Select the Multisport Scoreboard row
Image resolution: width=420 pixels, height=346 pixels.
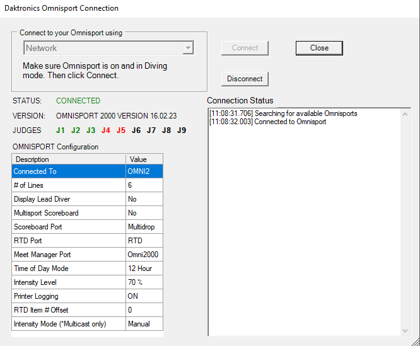tap(87, 213)
